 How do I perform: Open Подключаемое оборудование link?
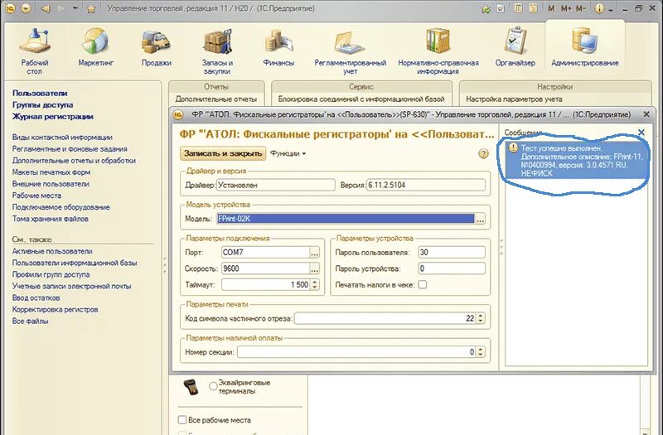coord(60,207)
